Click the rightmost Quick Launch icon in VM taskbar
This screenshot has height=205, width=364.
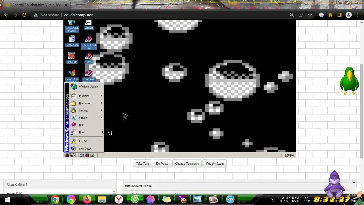tap(92, 155)
